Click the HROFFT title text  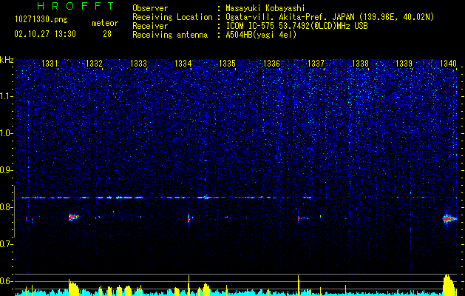click(x=75, y=6)
